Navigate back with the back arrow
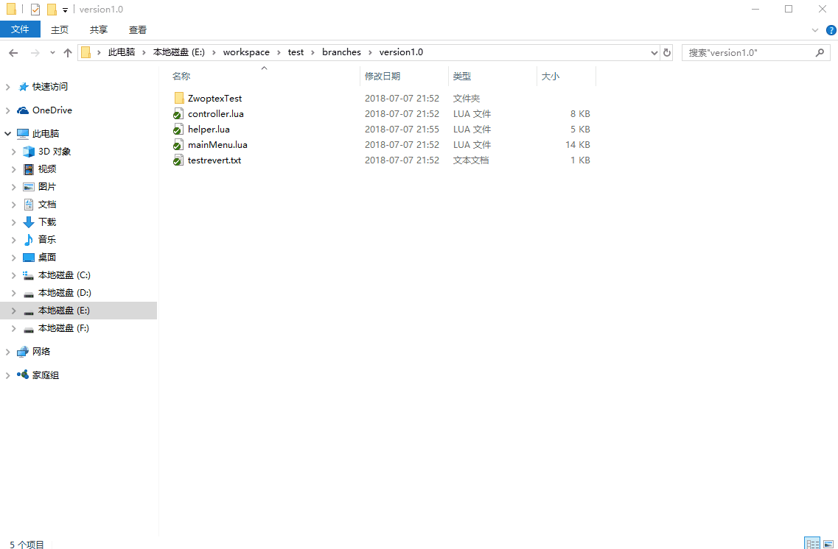This screenshot has width=838, height=549. (x=13, y=52)
